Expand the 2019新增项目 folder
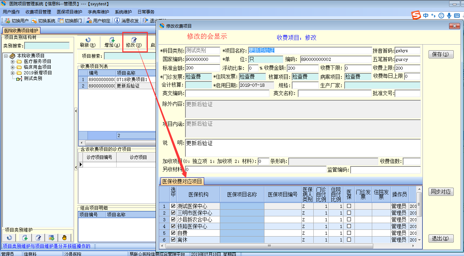 [x=13, y=73]
